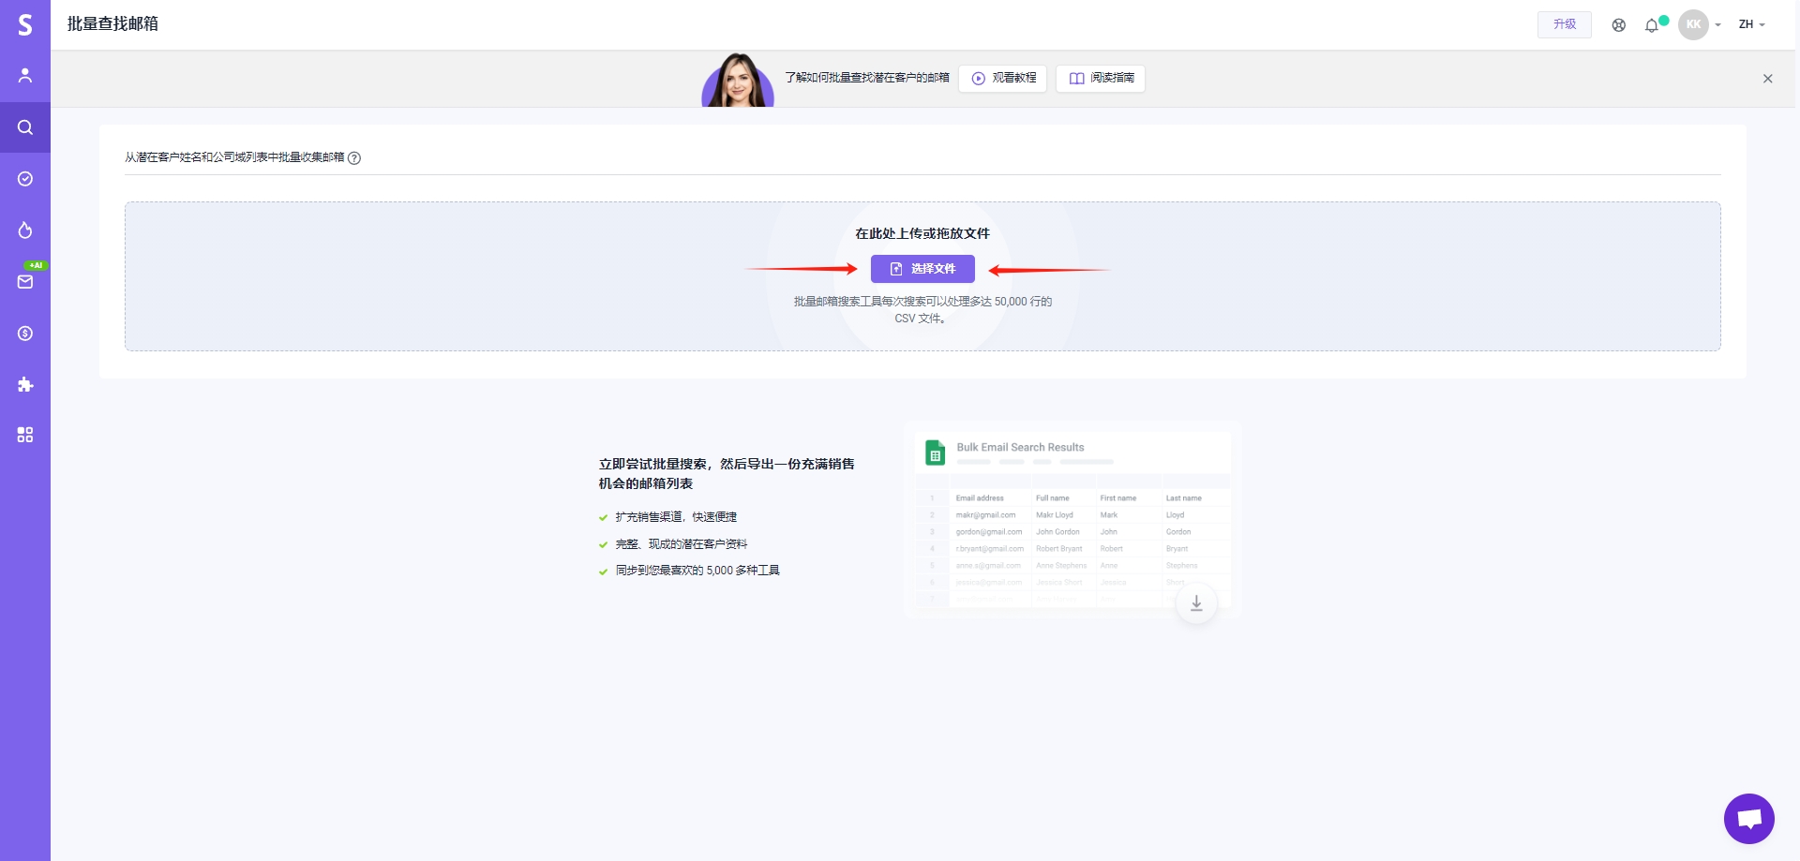1800x861 pixels.
Task: Click the help lifebuoy icon
Action: 1619,25
